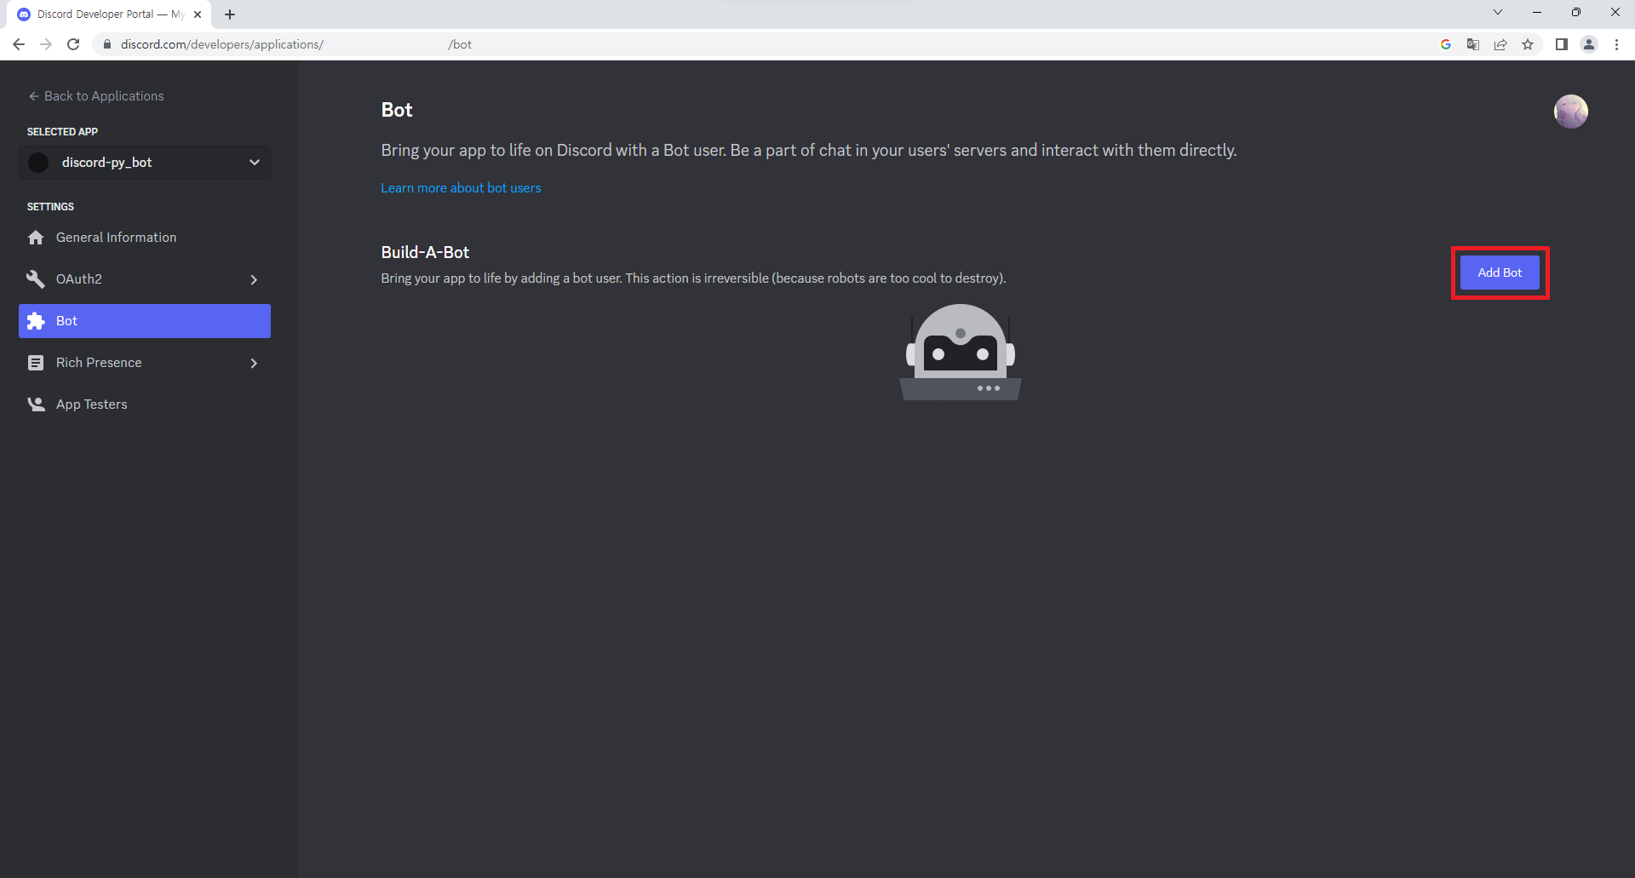The image size is (1635, 878).
Task: Open the Chrome three-dot menu
Action: point(1616,44)
